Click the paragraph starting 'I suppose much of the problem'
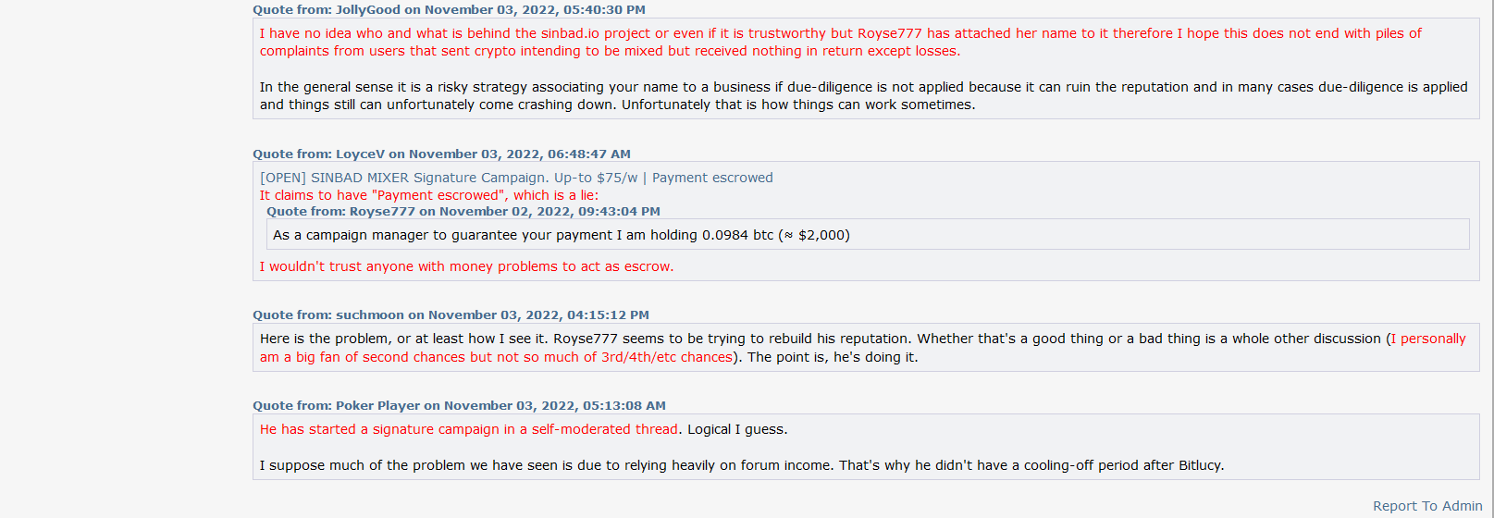Image resolution: width=1494 pixels, height=518 pixels. tap(742, 465)
